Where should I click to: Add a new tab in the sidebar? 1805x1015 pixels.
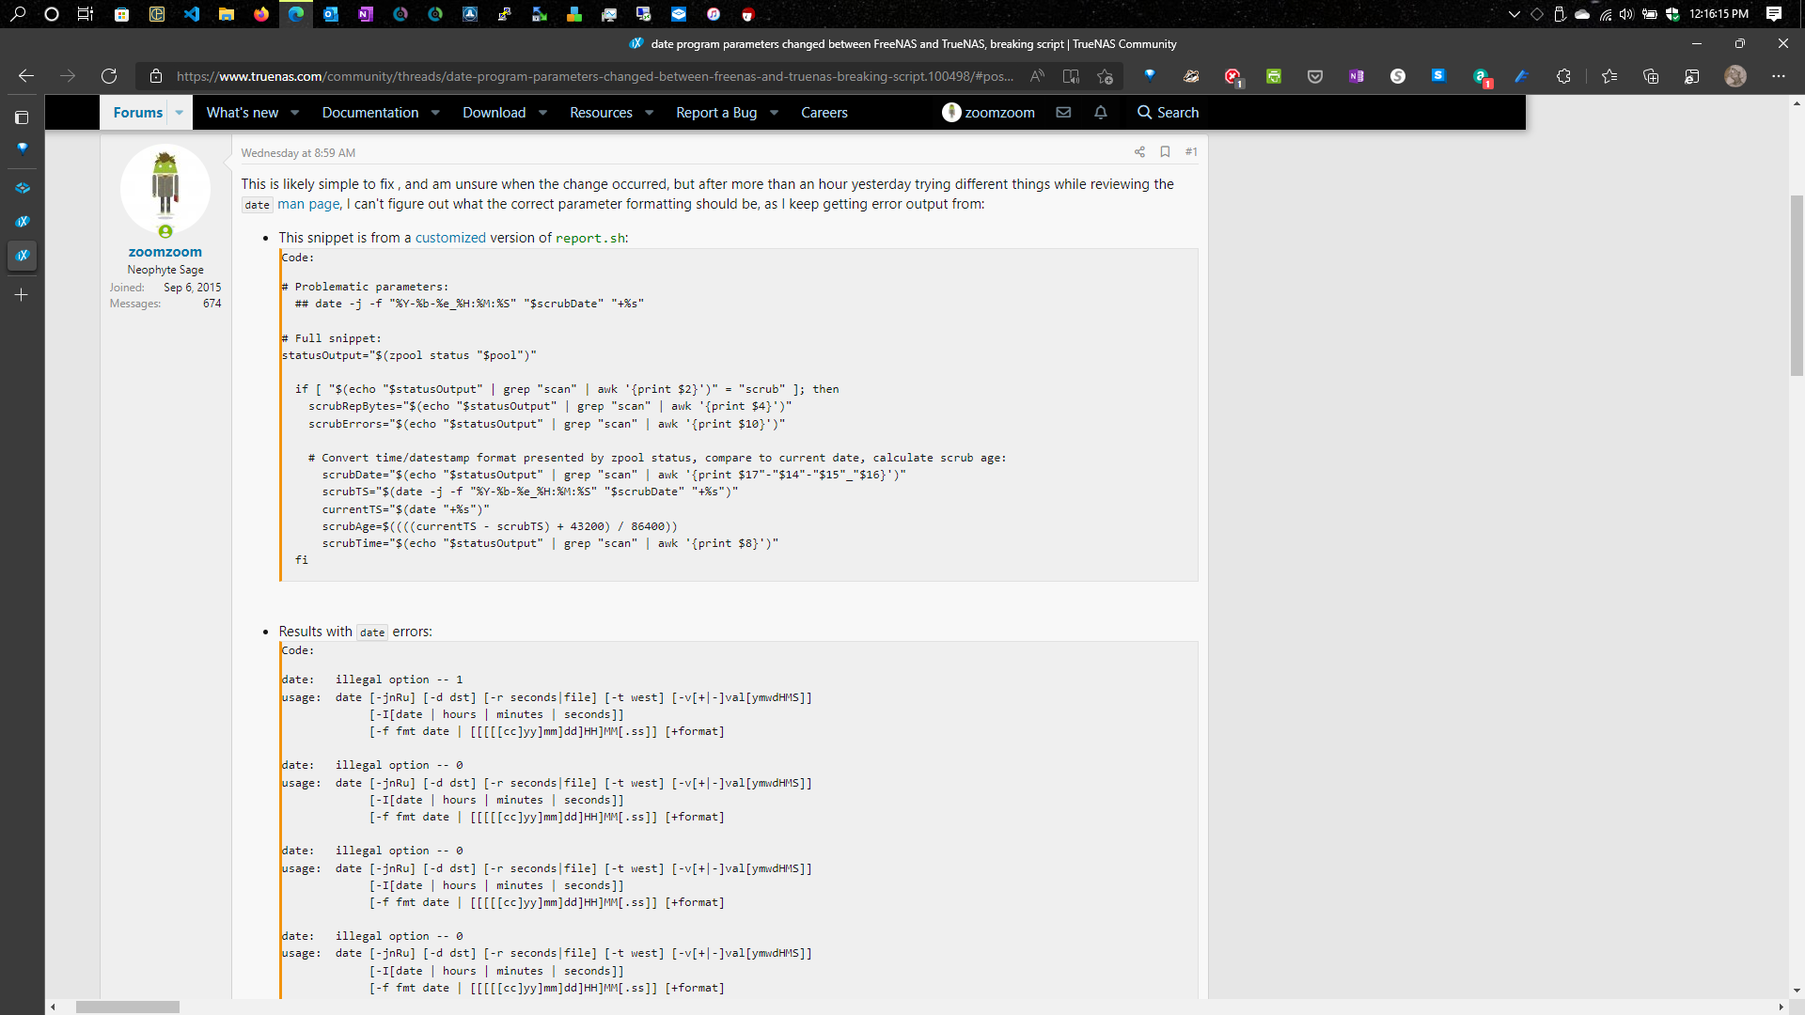click(x=22, y=294)
